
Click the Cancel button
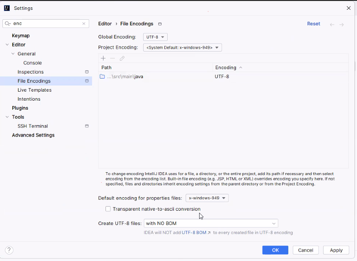tap(305, 250)
